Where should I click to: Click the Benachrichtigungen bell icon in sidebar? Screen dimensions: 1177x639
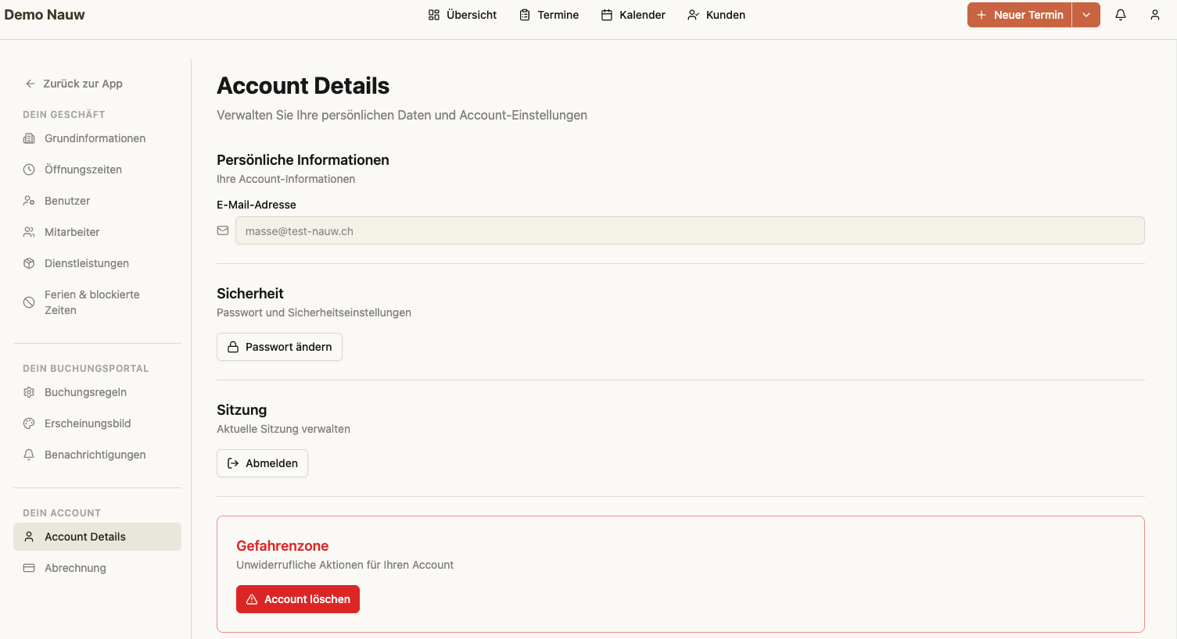[29, 455]
